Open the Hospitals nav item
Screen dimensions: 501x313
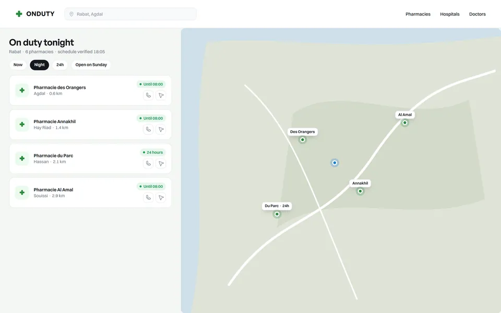pos(449,14)
